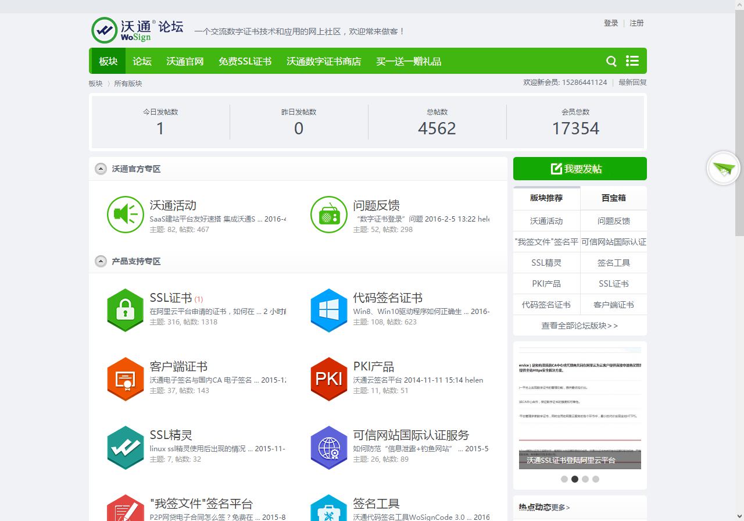Select 问题反馈 in the recommended boards panel
This screenshot has width=744, height=521.
(614, 221)
